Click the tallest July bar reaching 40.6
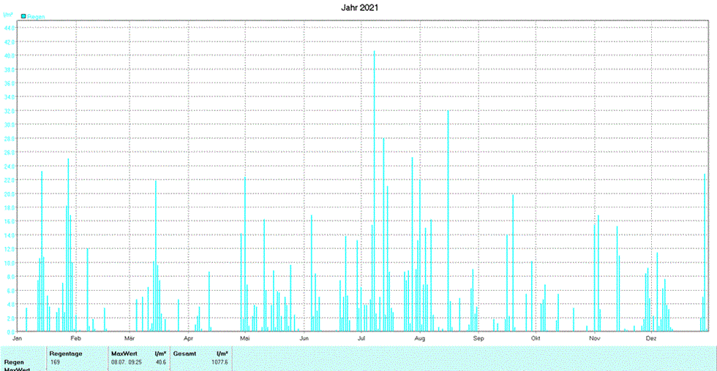 click(x=374, y=191)
